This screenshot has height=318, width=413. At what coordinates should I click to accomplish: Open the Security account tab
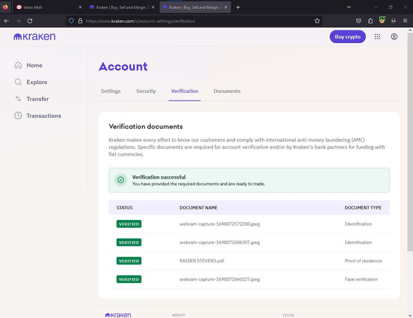146,91
